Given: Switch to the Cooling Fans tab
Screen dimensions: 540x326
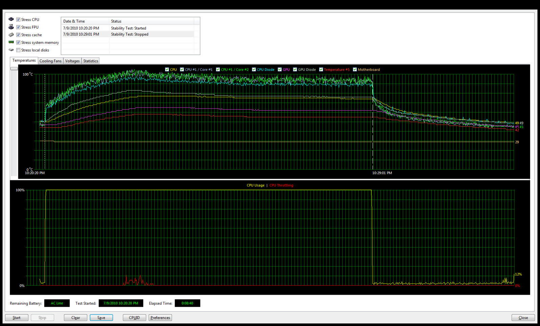Looking at the screenshot, I should click(x=50, y=61).
